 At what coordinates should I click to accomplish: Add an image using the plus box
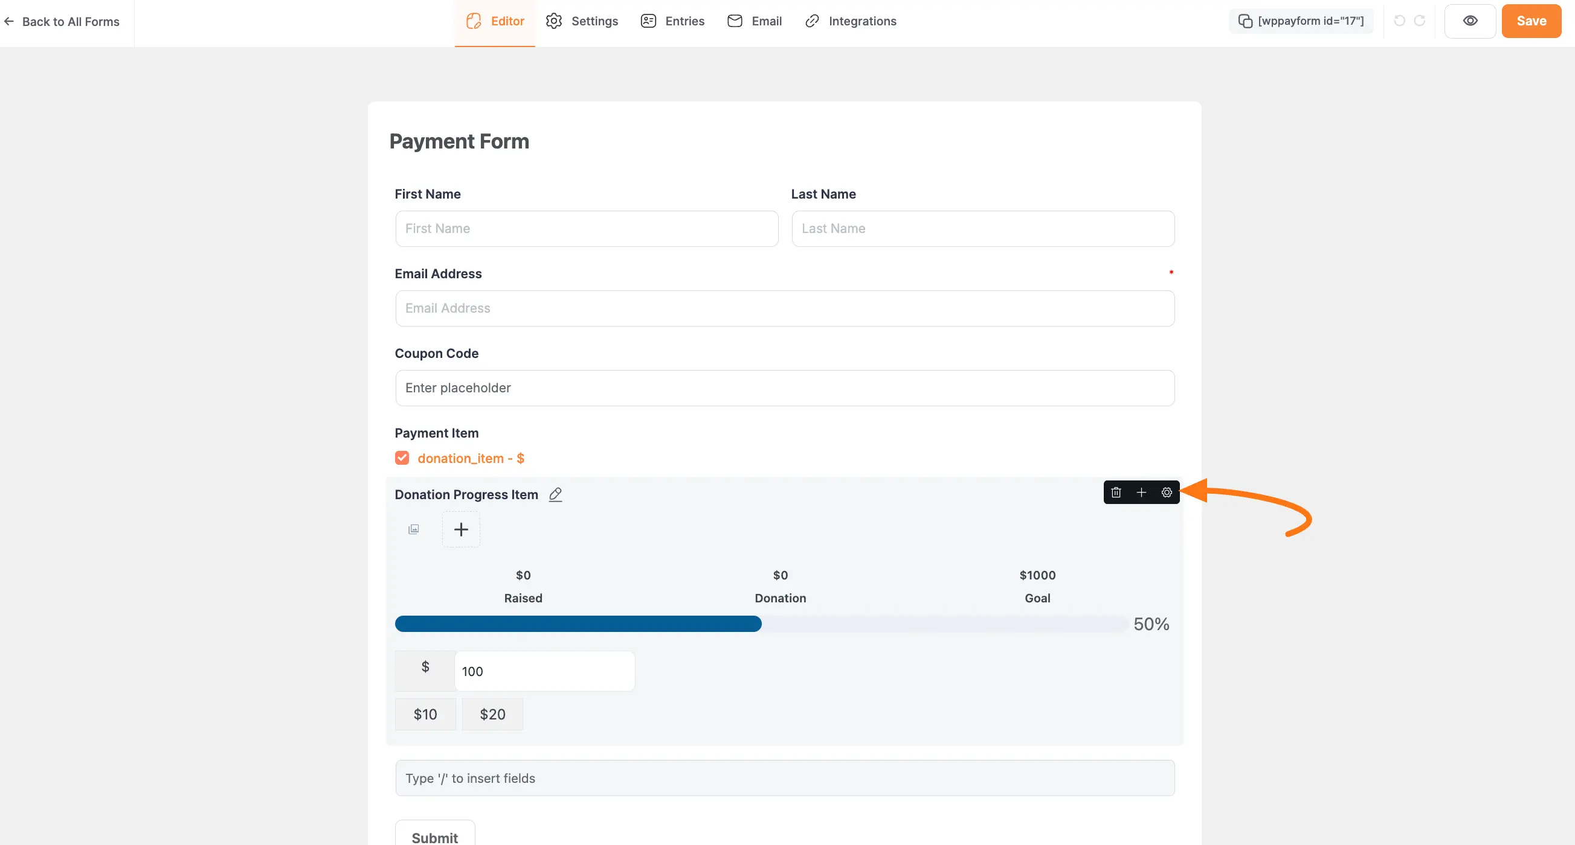pos(461,529)
